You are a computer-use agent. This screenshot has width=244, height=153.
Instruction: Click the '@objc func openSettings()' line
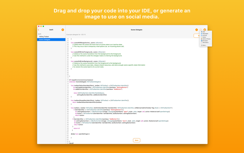tap(80, 134)
